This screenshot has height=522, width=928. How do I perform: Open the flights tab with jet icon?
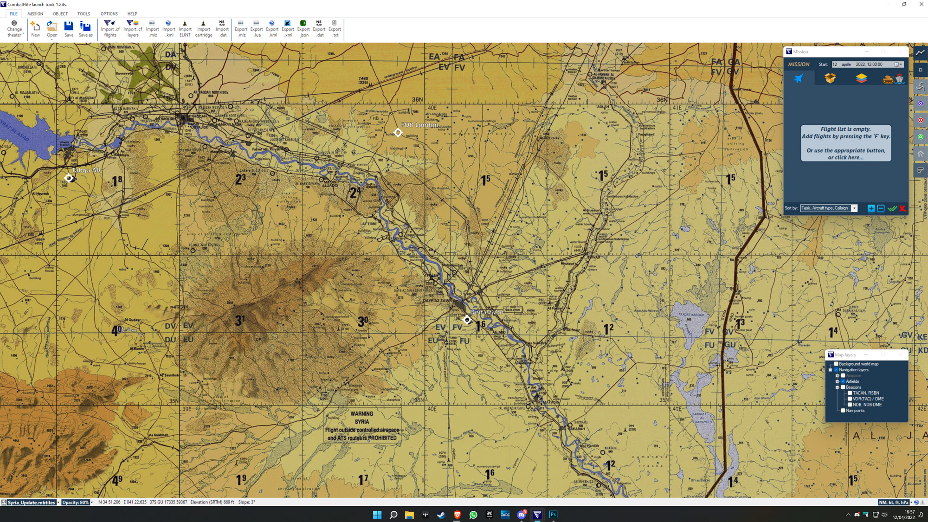pyautogui.click(x=799, y=78)
